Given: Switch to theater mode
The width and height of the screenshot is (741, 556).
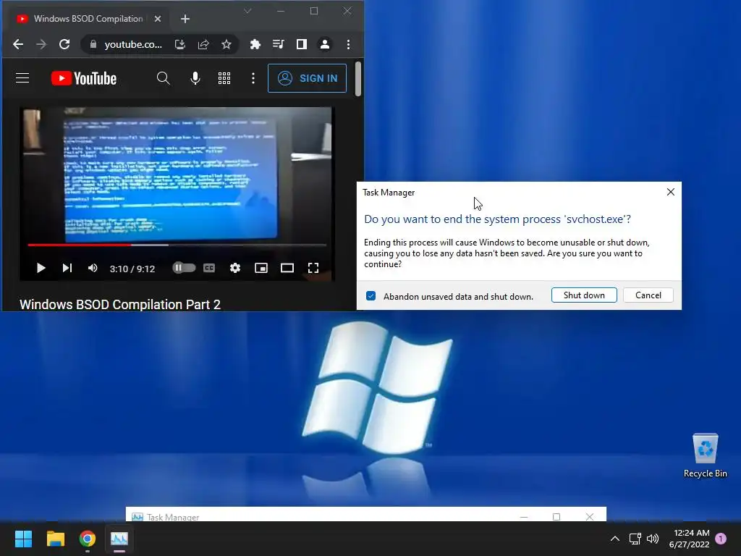Looking at the screenshot, I should tap(287, 268).
